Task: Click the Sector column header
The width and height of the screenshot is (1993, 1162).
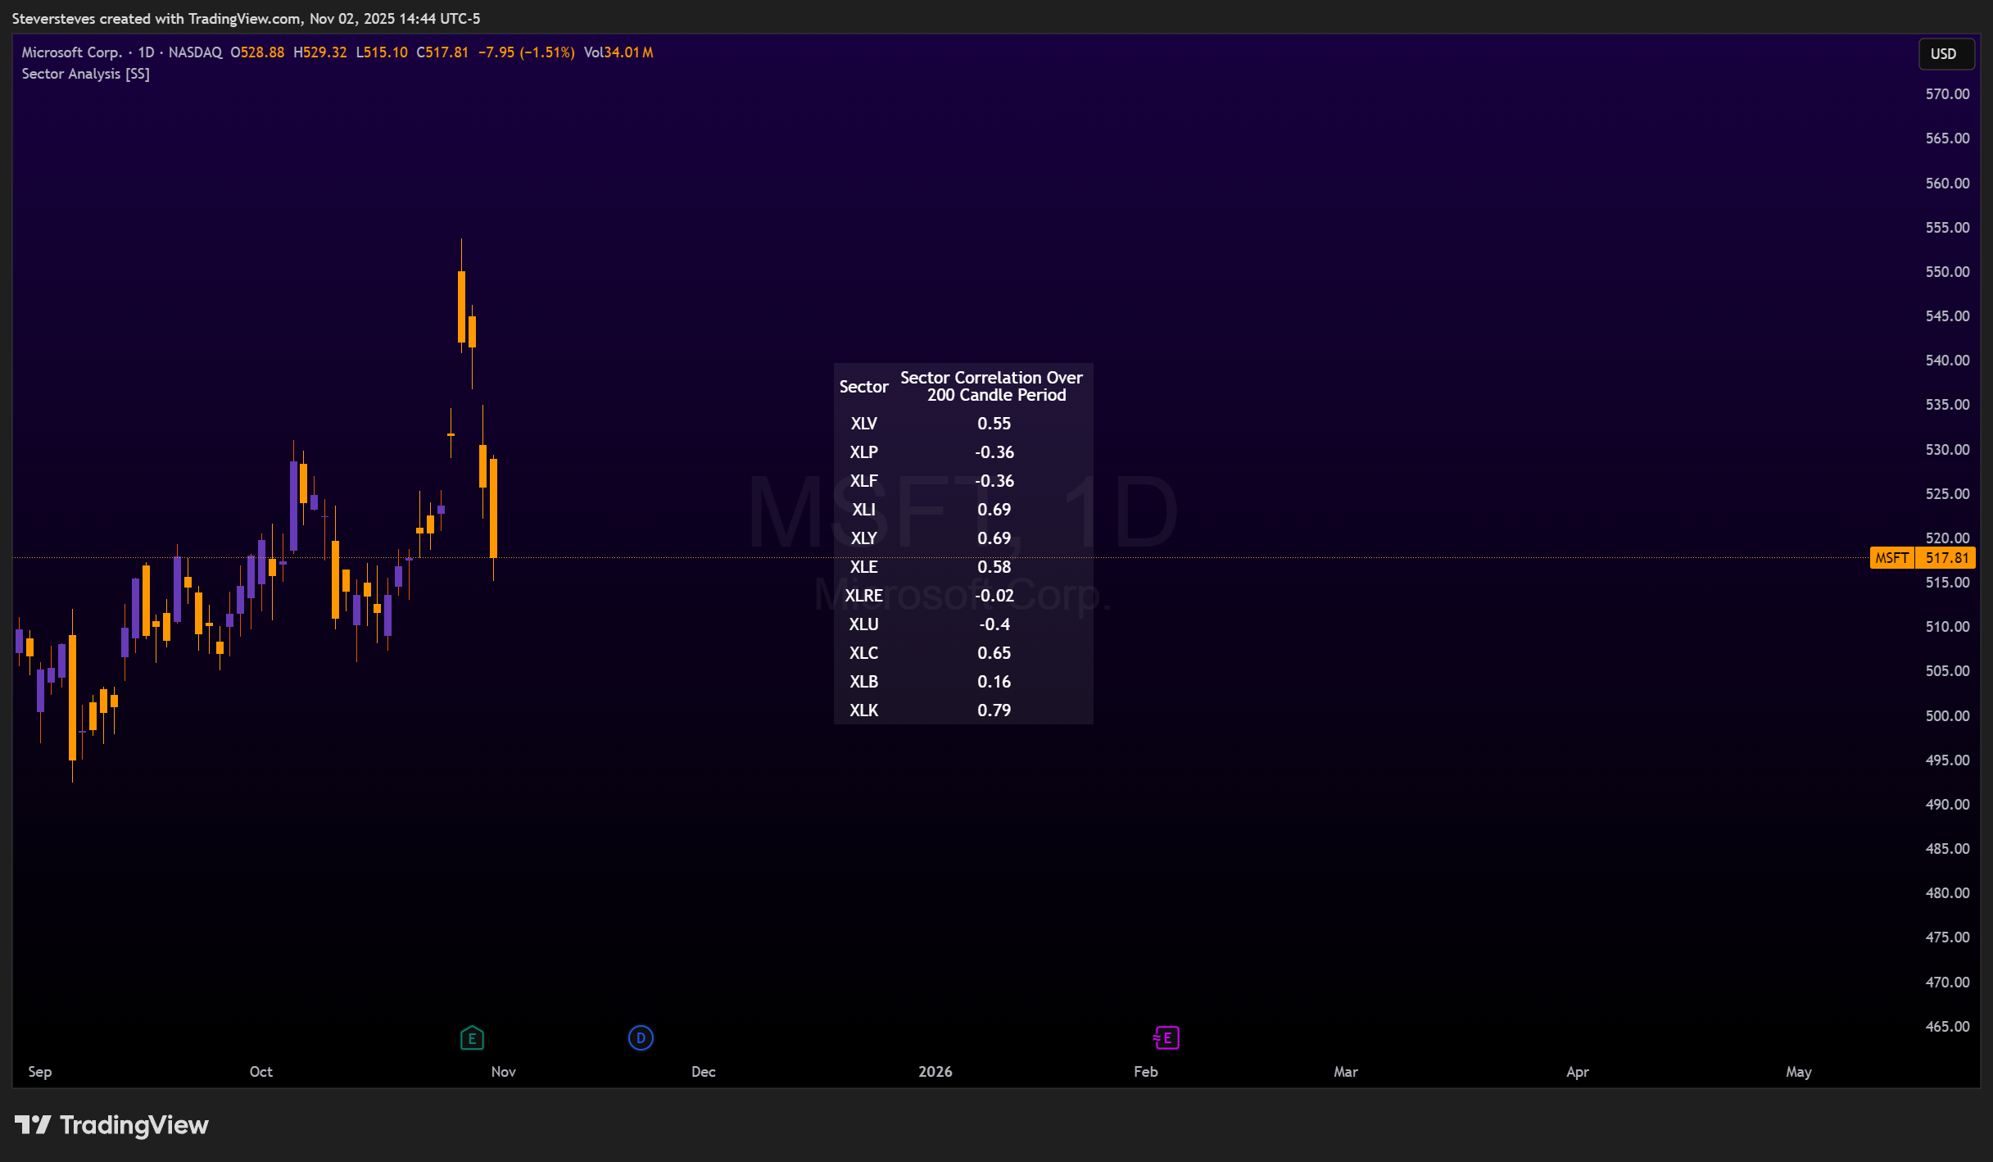Action: (863, 387)
